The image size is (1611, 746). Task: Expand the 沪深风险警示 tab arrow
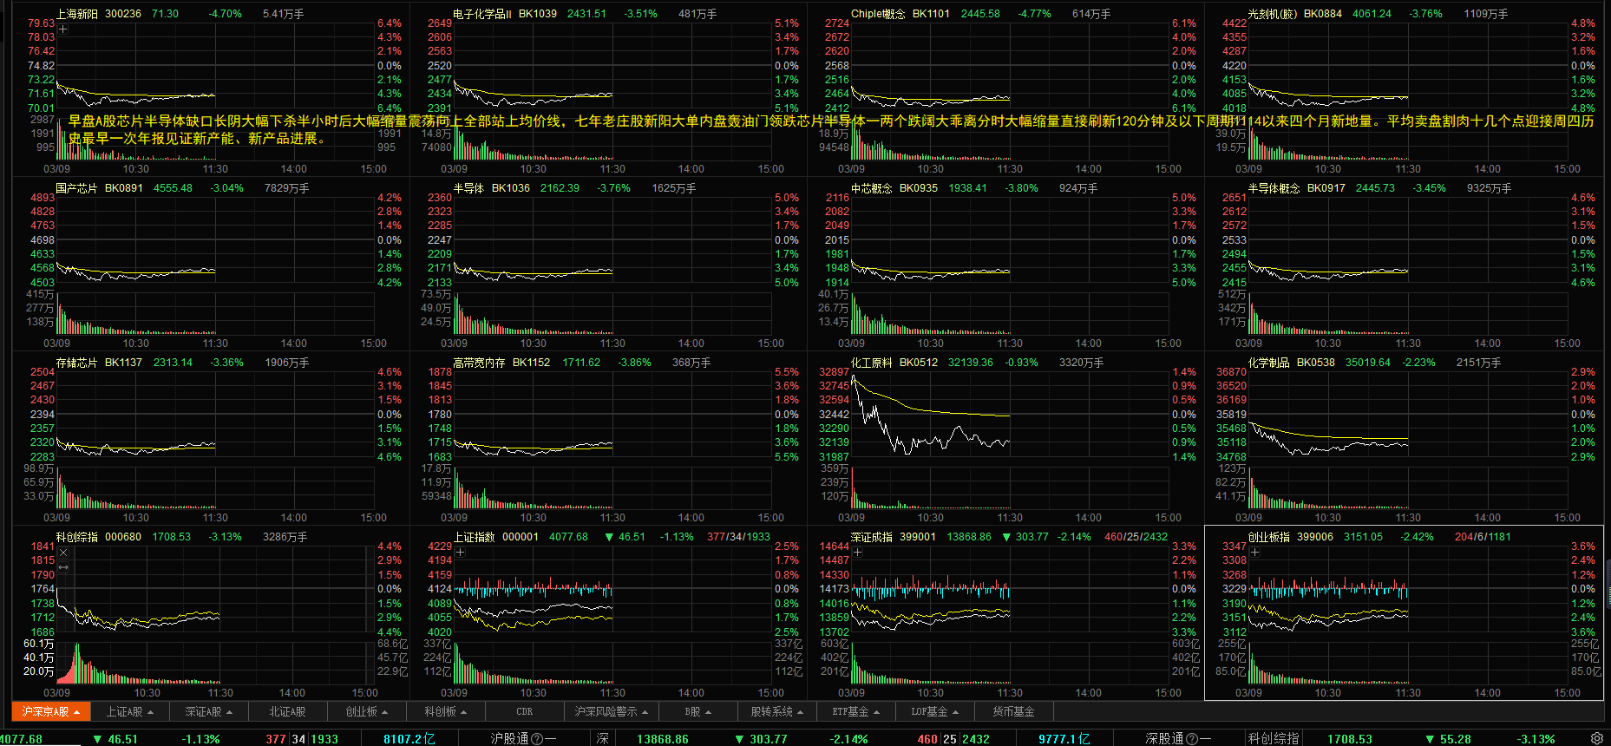click(645, 712)
